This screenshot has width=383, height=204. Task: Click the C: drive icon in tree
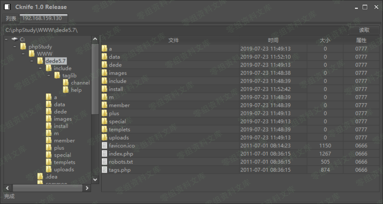pyautogui.click(x=15, y=39)
